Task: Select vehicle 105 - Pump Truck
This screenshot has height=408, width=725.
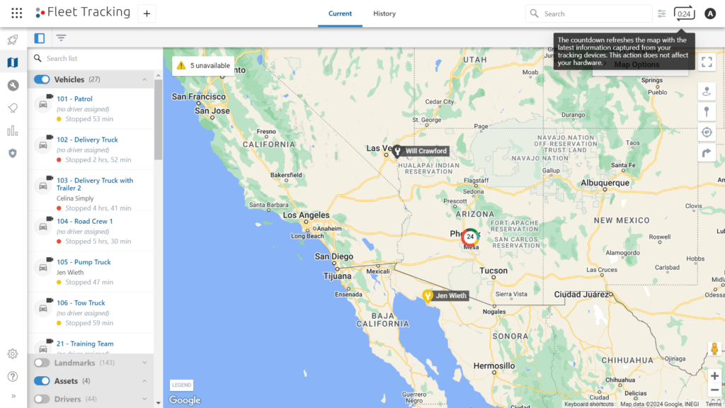Action: [x=84, y=262]
